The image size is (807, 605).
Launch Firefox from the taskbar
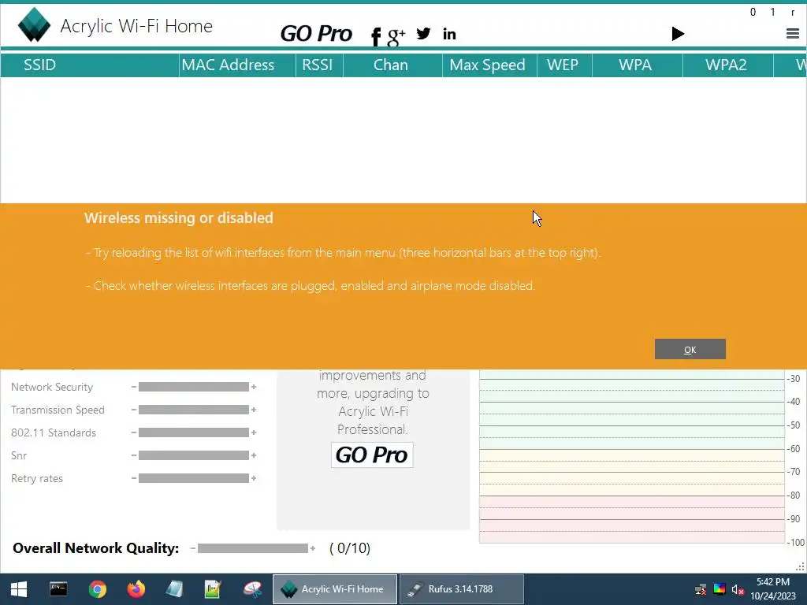click(x=136, y=589)
